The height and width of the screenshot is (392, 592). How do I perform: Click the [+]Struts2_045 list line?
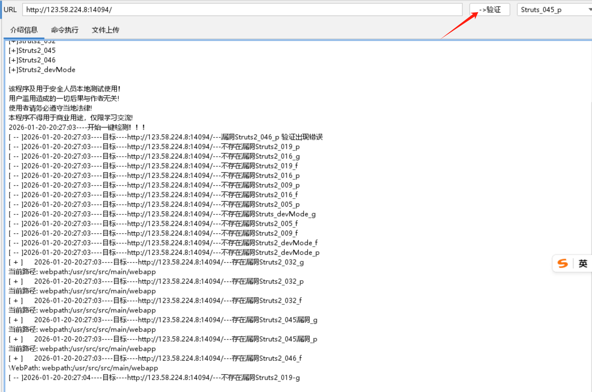(32, 51)
